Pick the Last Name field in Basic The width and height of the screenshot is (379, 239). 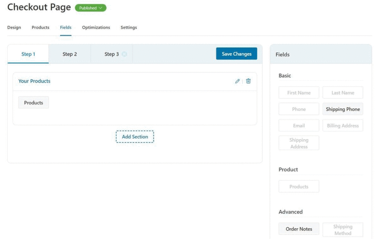(343, 93)
